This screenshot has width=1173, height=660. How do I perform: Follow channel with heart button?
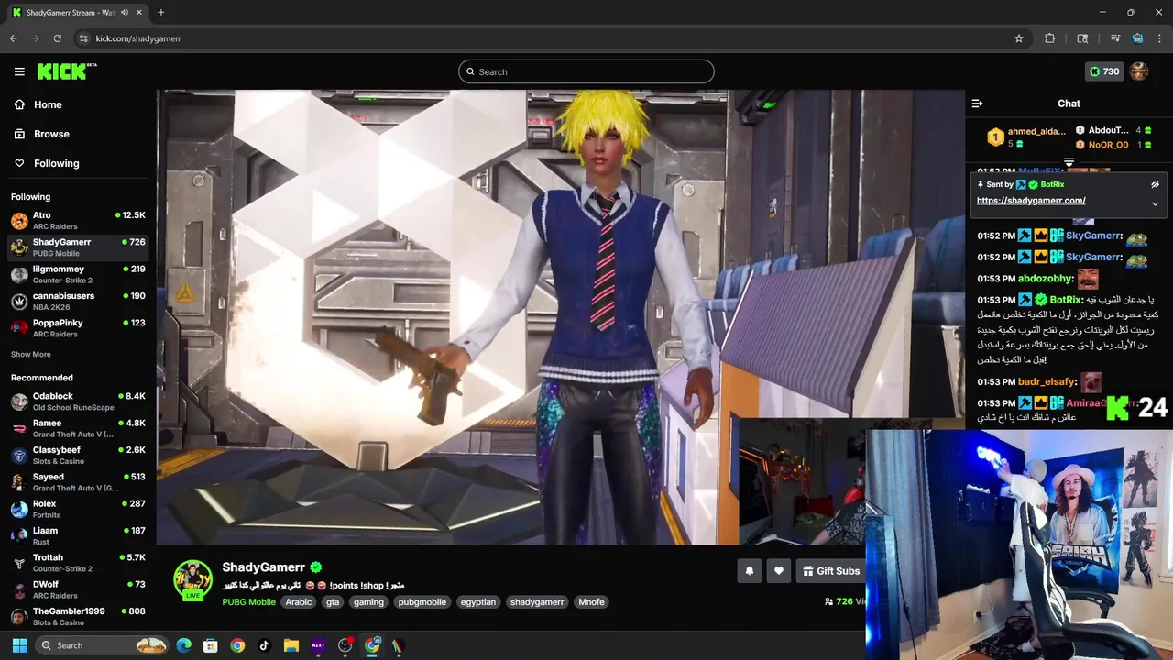(779, 571)
